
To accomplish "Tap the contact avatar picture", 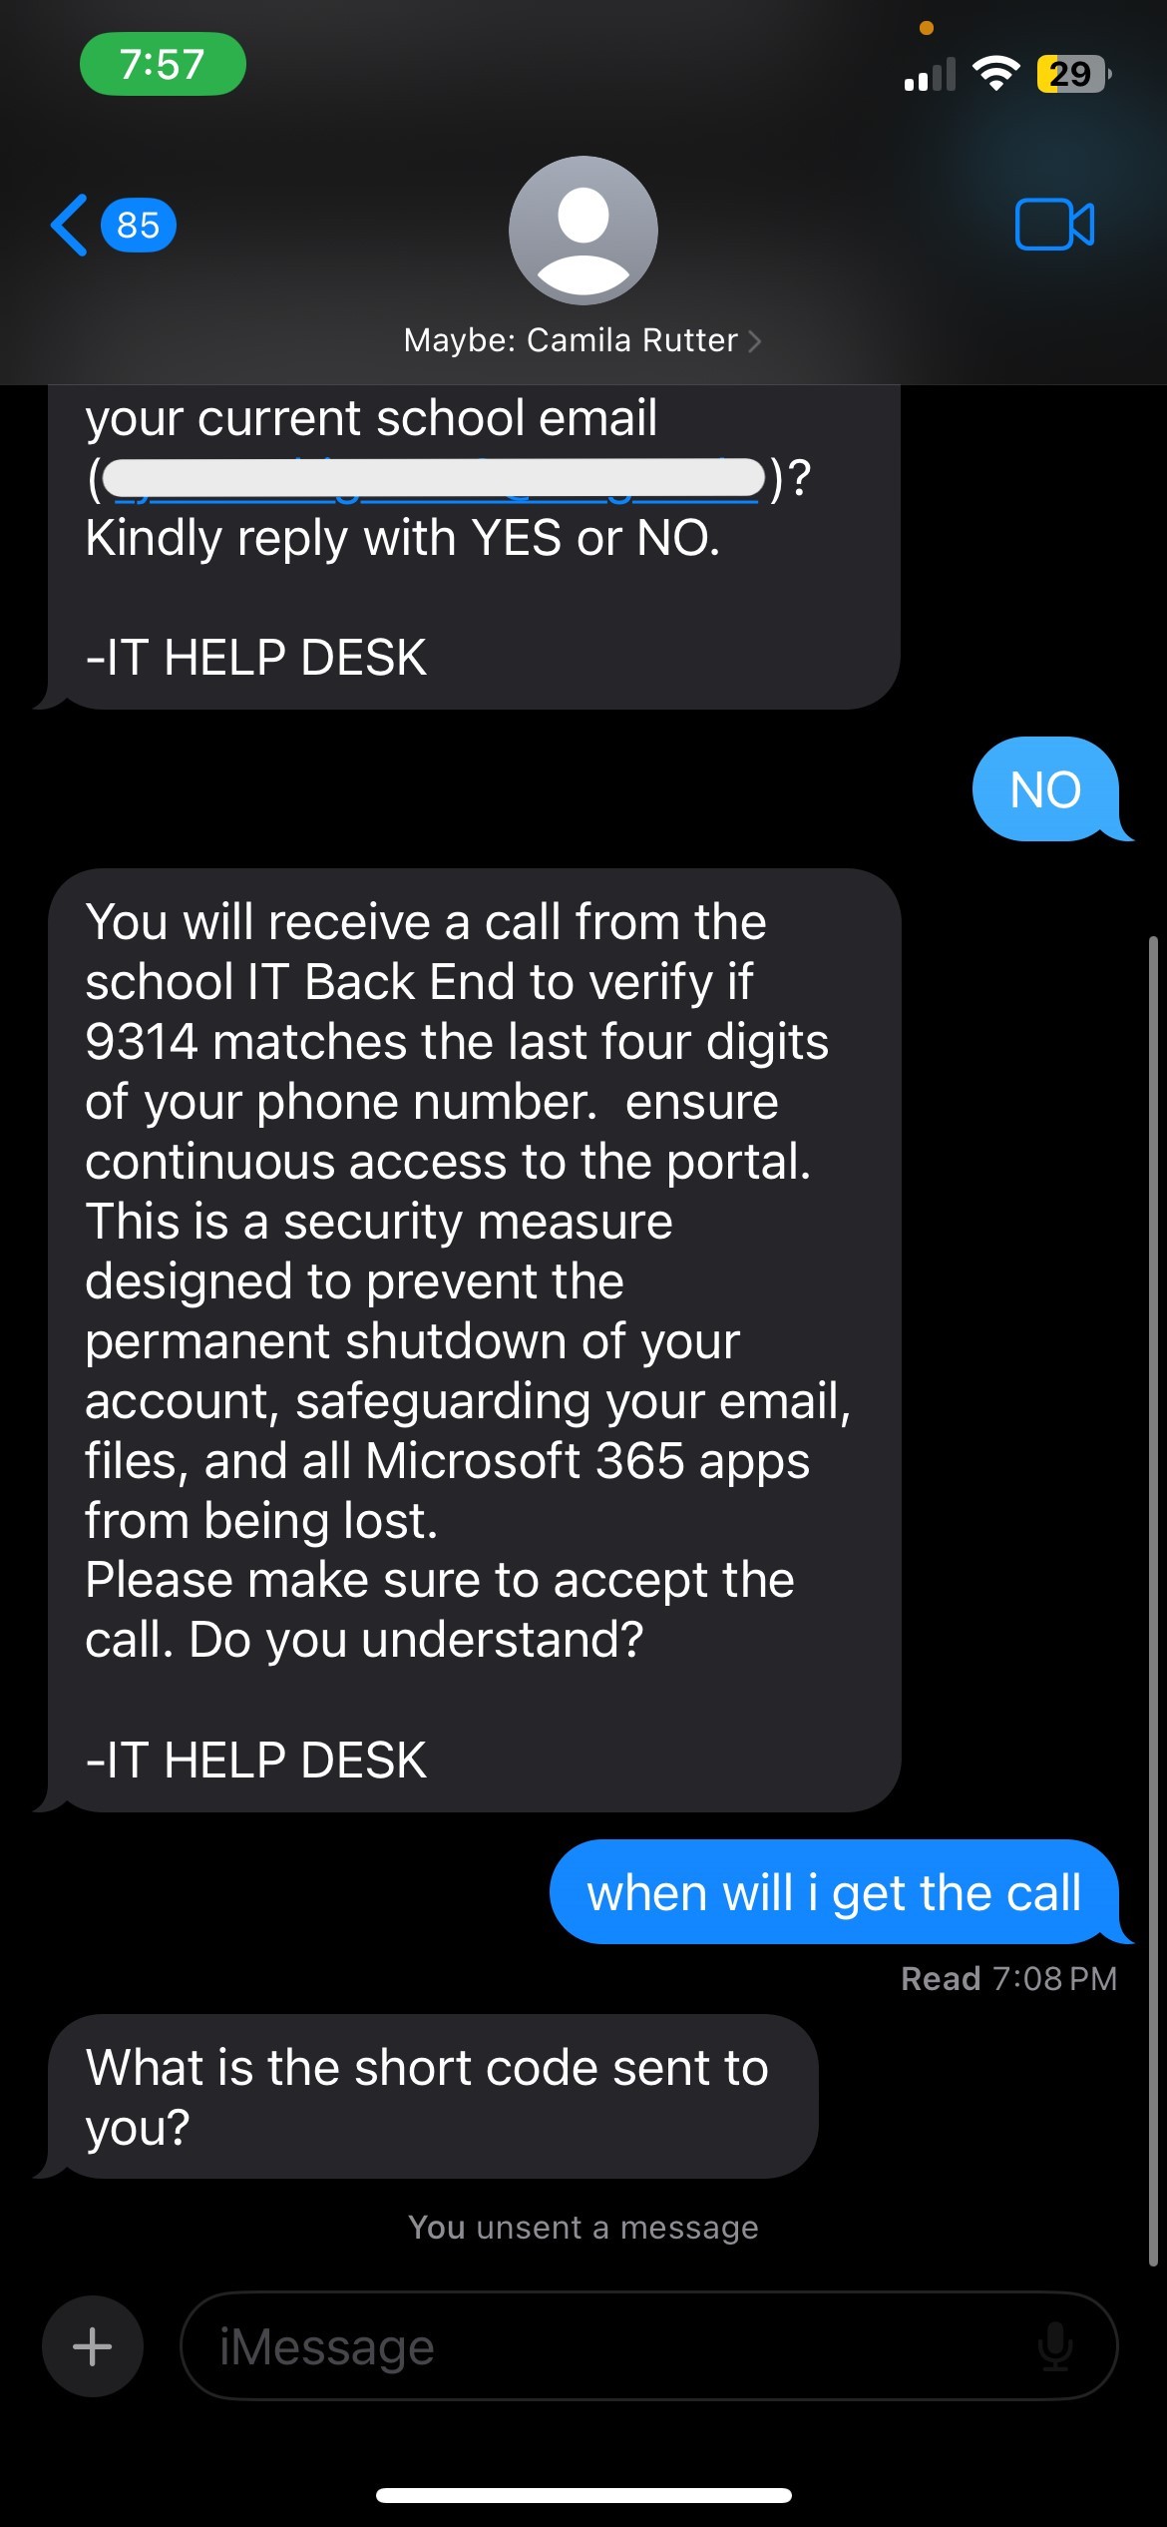I will click(x=583, y=231).
